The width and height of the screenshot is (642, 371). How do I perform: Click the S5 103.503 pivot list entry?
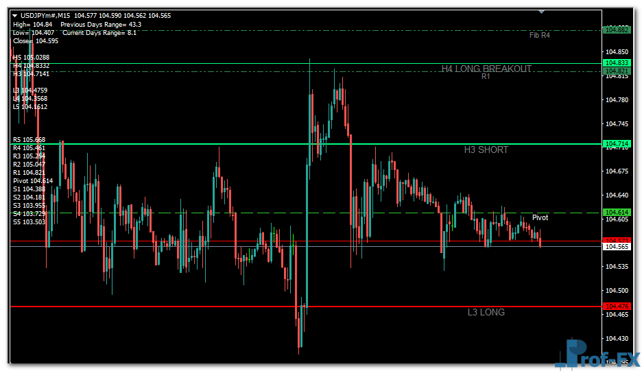tap(29, 222)
